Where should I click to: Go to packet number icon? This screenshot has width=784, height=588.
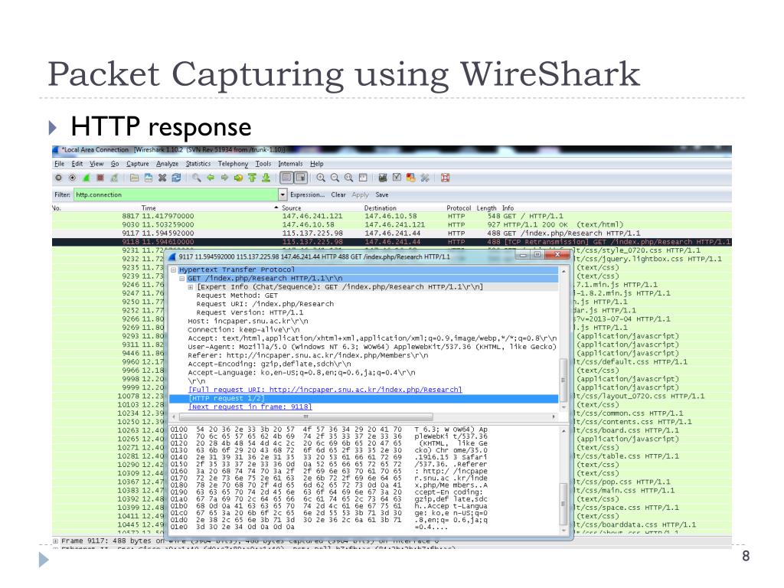point(238,178)
